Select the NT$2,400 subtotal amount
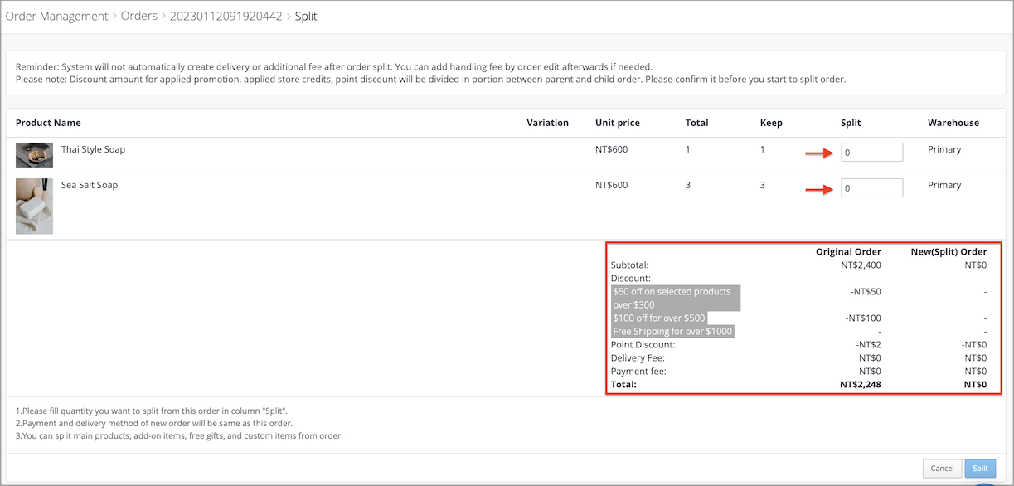 (x=861, y=265)
